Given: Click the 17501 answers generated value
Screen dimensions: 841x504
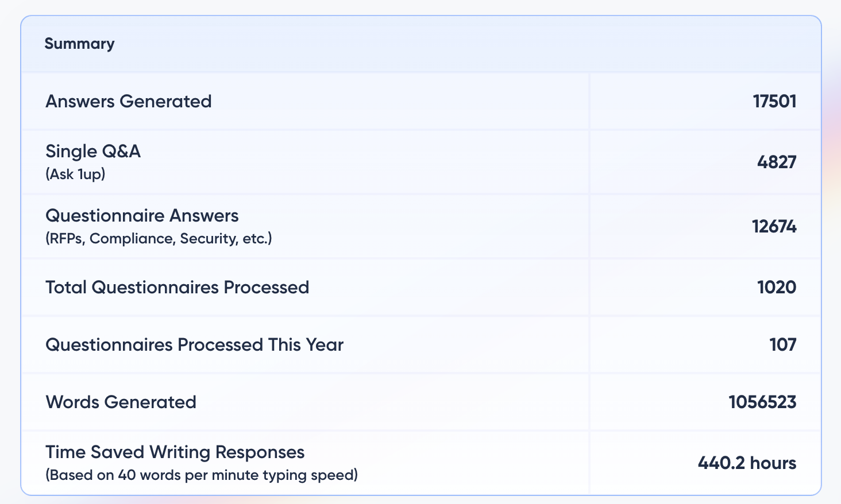Looking at the screenshot, I should pyautogui.click(x=774, y=101).
